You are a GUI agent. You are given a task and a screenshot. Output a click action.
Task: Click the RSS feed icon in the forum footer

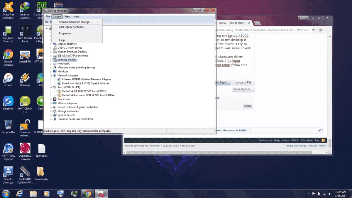point(323,140)
